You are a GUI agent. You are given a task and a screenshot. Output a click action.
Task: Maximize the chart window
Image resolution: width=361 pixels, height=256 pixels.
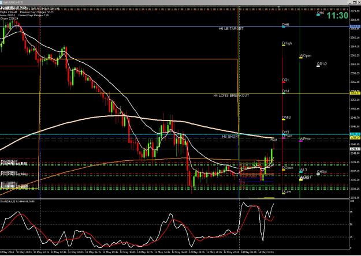(355, 2)
